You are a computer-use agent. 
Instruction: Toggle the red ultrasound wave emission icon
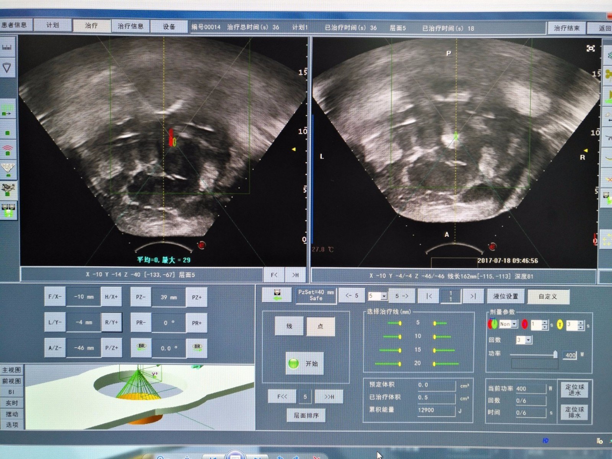pos(8,150)
